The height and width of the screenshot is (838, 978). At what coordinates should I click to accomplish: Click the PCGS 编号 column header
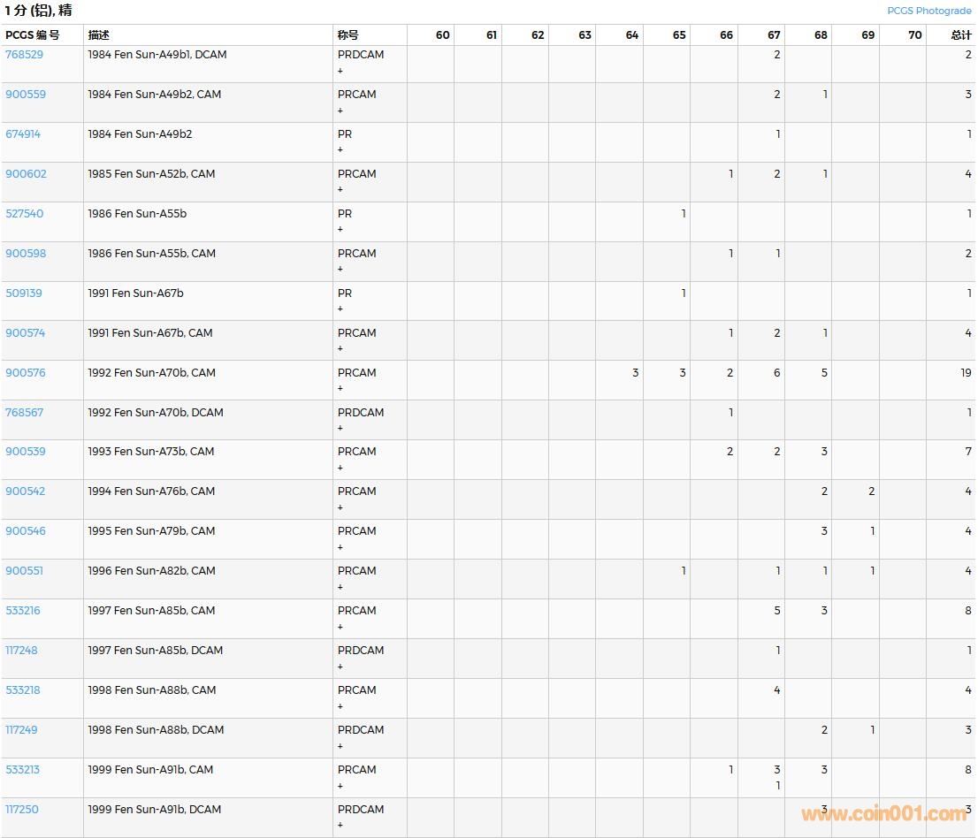[33, 35]
